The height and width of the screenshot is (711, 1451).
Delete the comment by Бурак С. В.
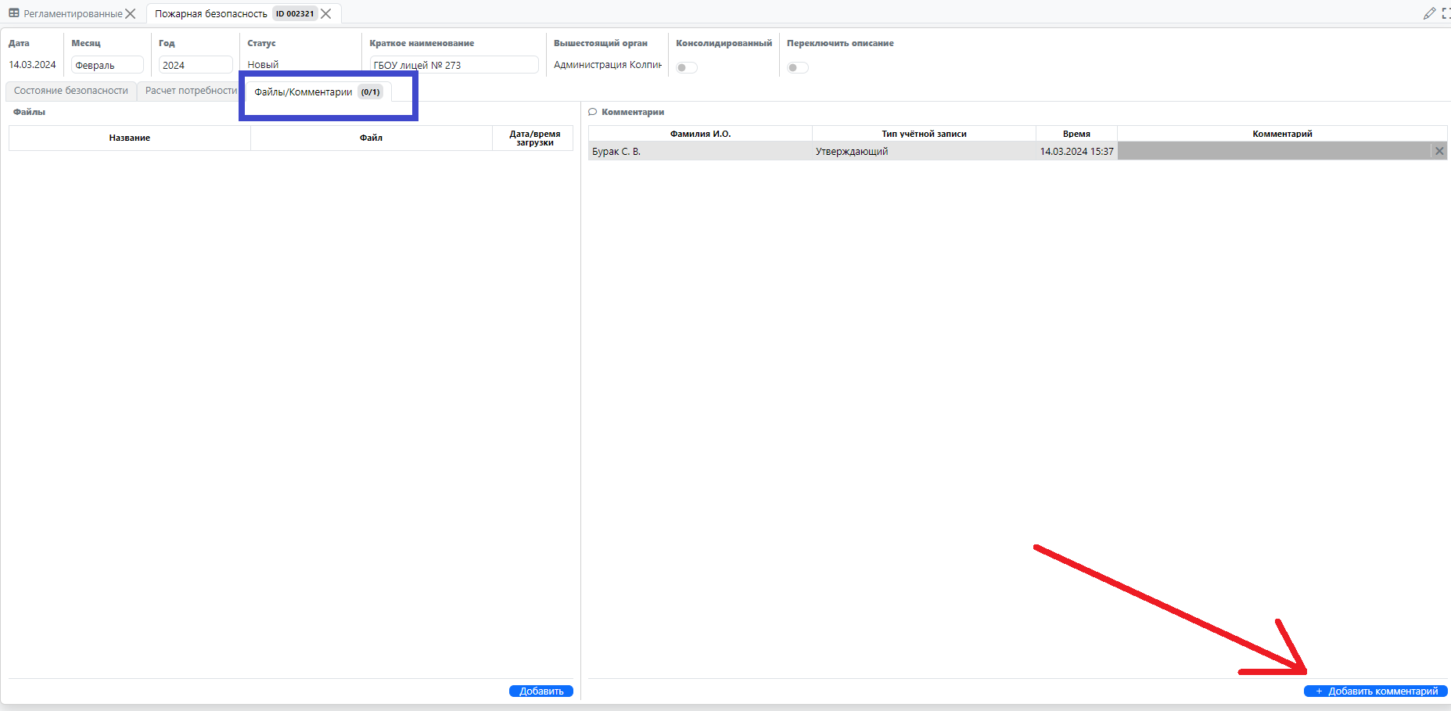pyautogui.click(x=1438, y=151)
